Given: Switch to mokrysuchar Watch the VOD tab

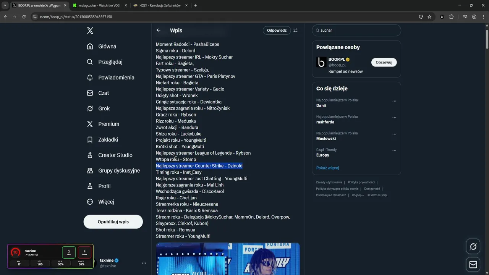Looking at the screenshot, I should coord(99,5).
